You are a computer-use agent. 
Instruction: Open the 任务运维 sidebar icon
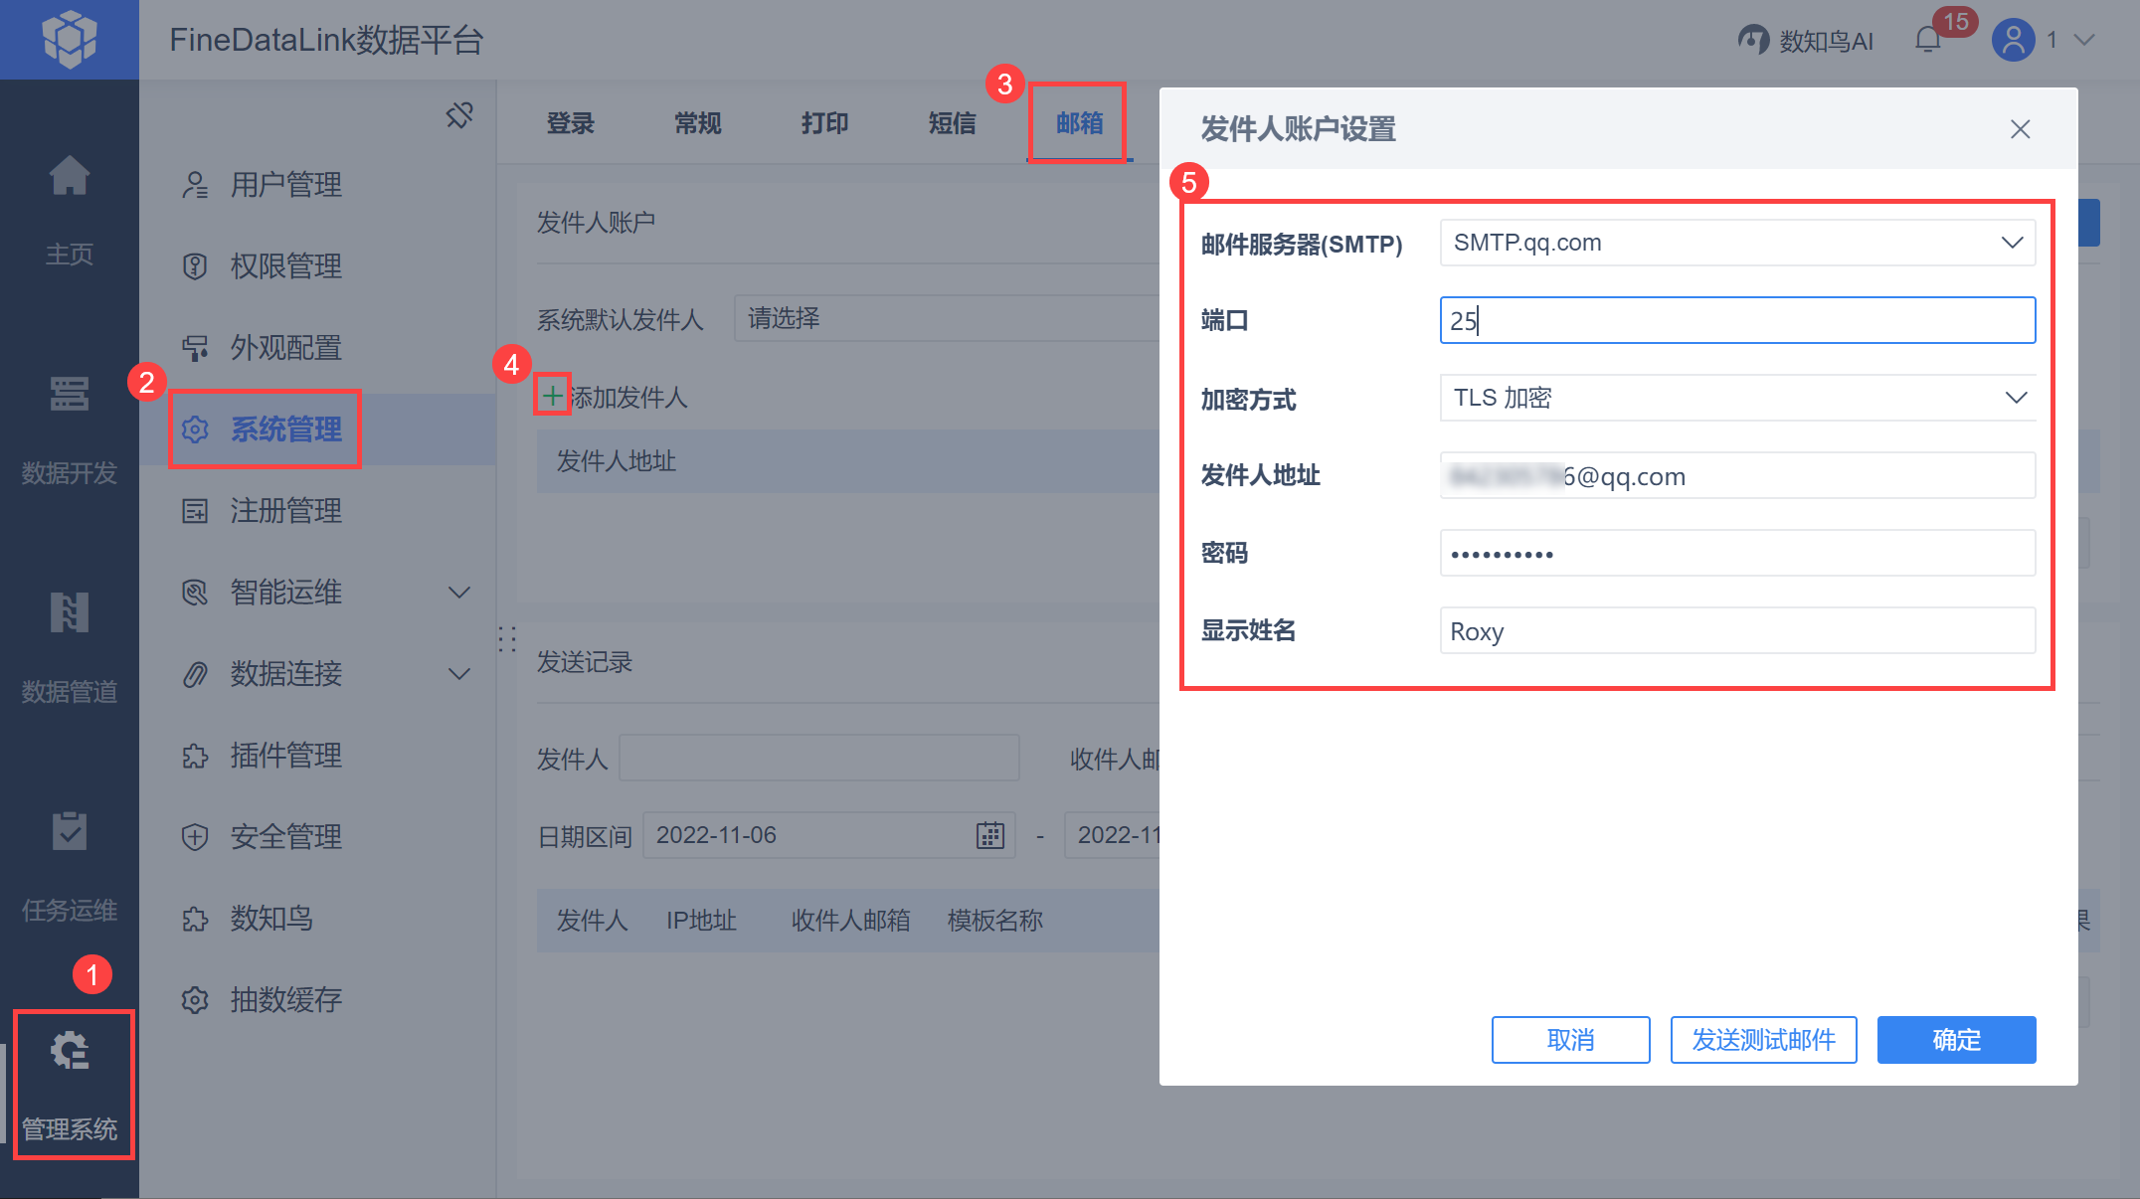[x=70, y=832]
